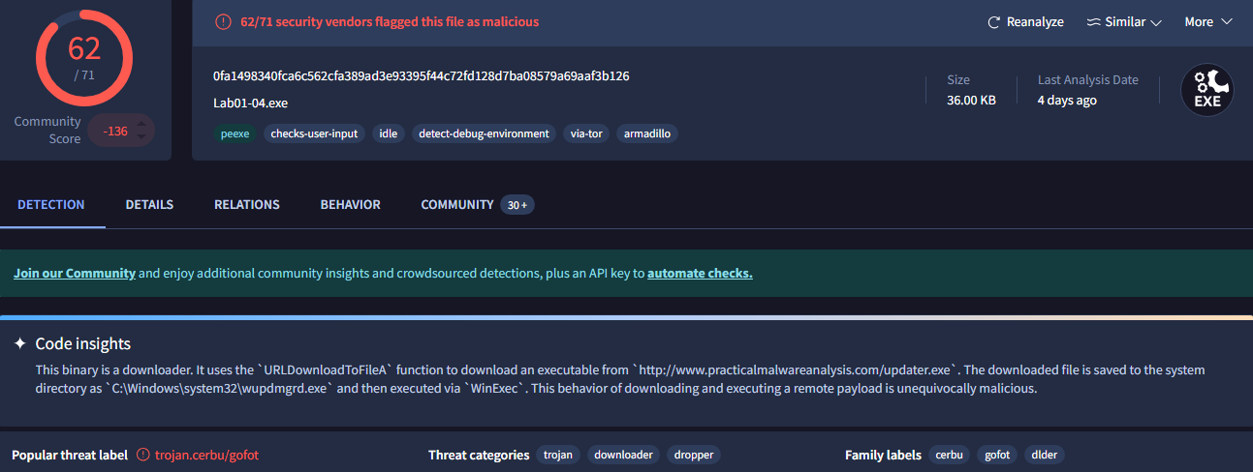Viewport: 1253px width, 472px height.
Task: Click the Reanalyze refresh icon
Action: 993,22
